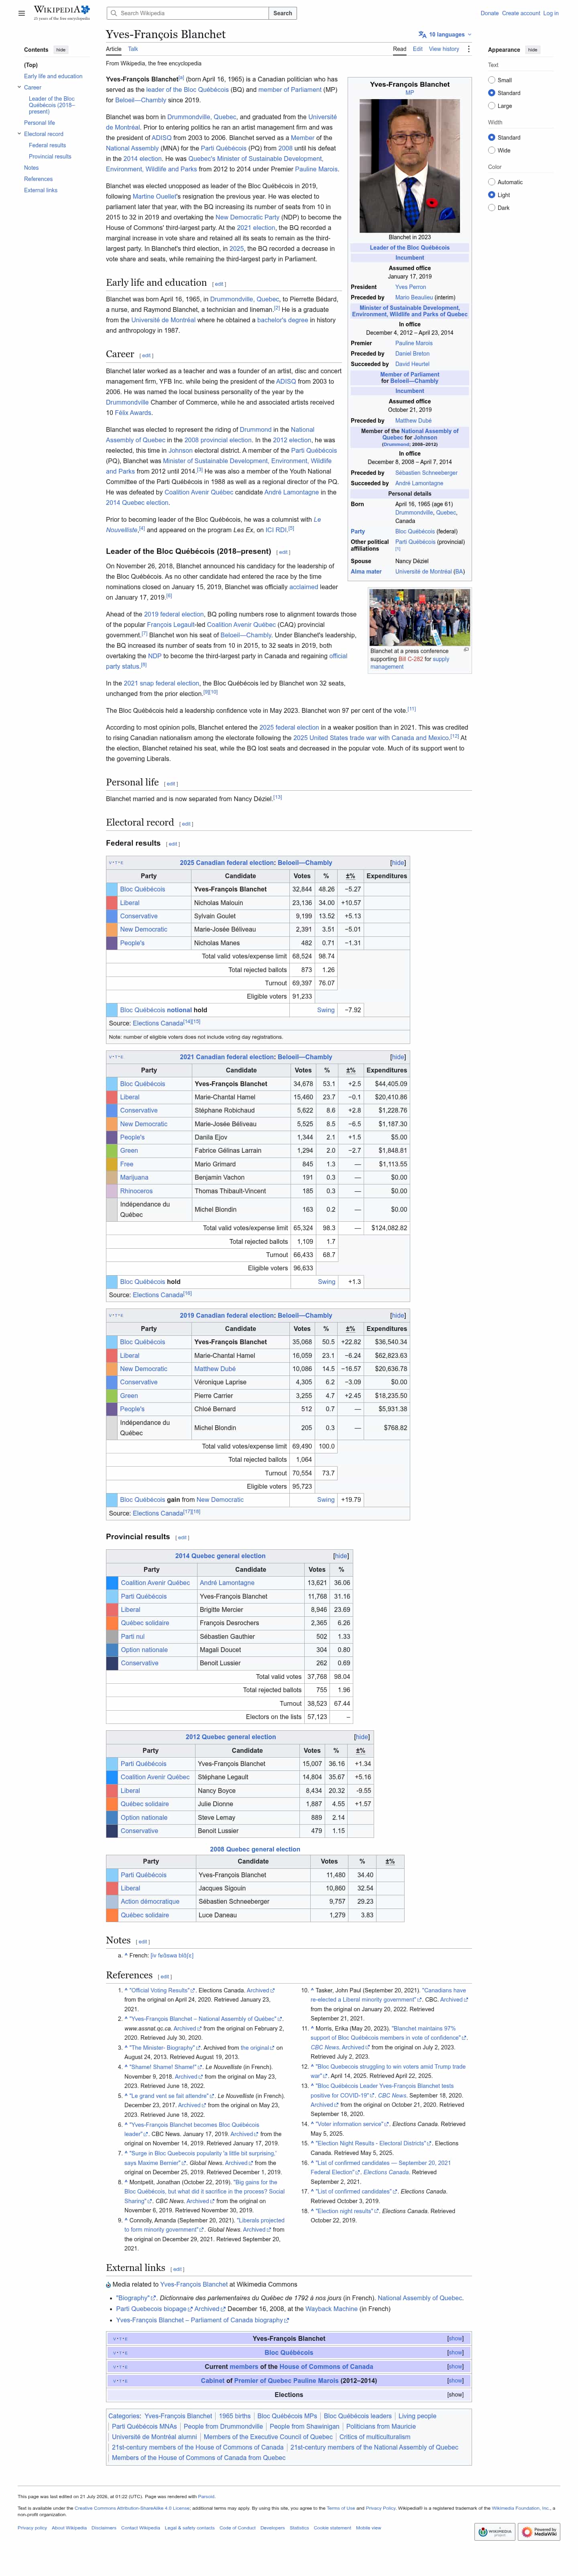578x2576 pixels.
Task: Hide the 2014 Quebec general election table
Action: [x=341, y=1556]
